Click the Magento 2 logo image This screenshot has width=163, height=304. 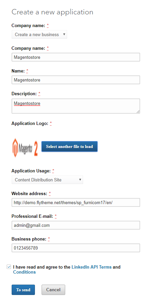coord(25,147)
